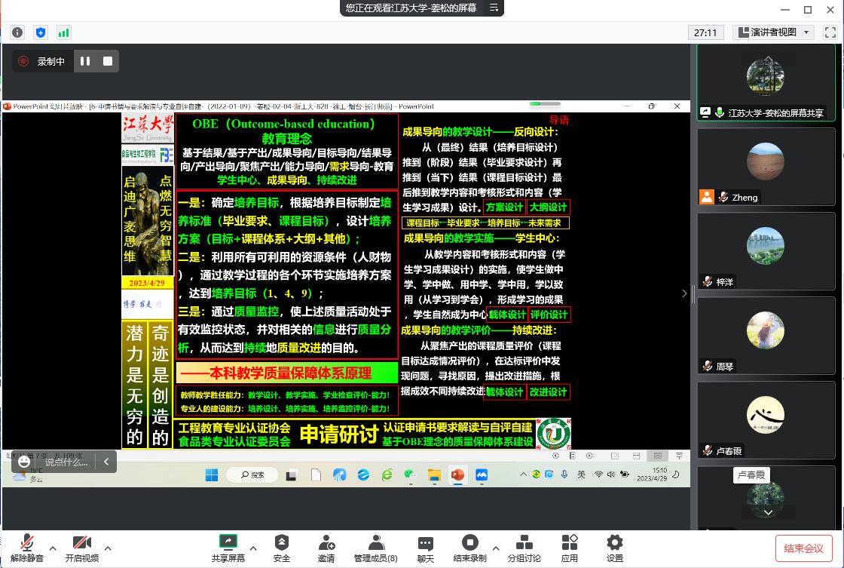Click previous slide button in PowerPoint status bar
844x568 pixels.
(x=555, y=456)
